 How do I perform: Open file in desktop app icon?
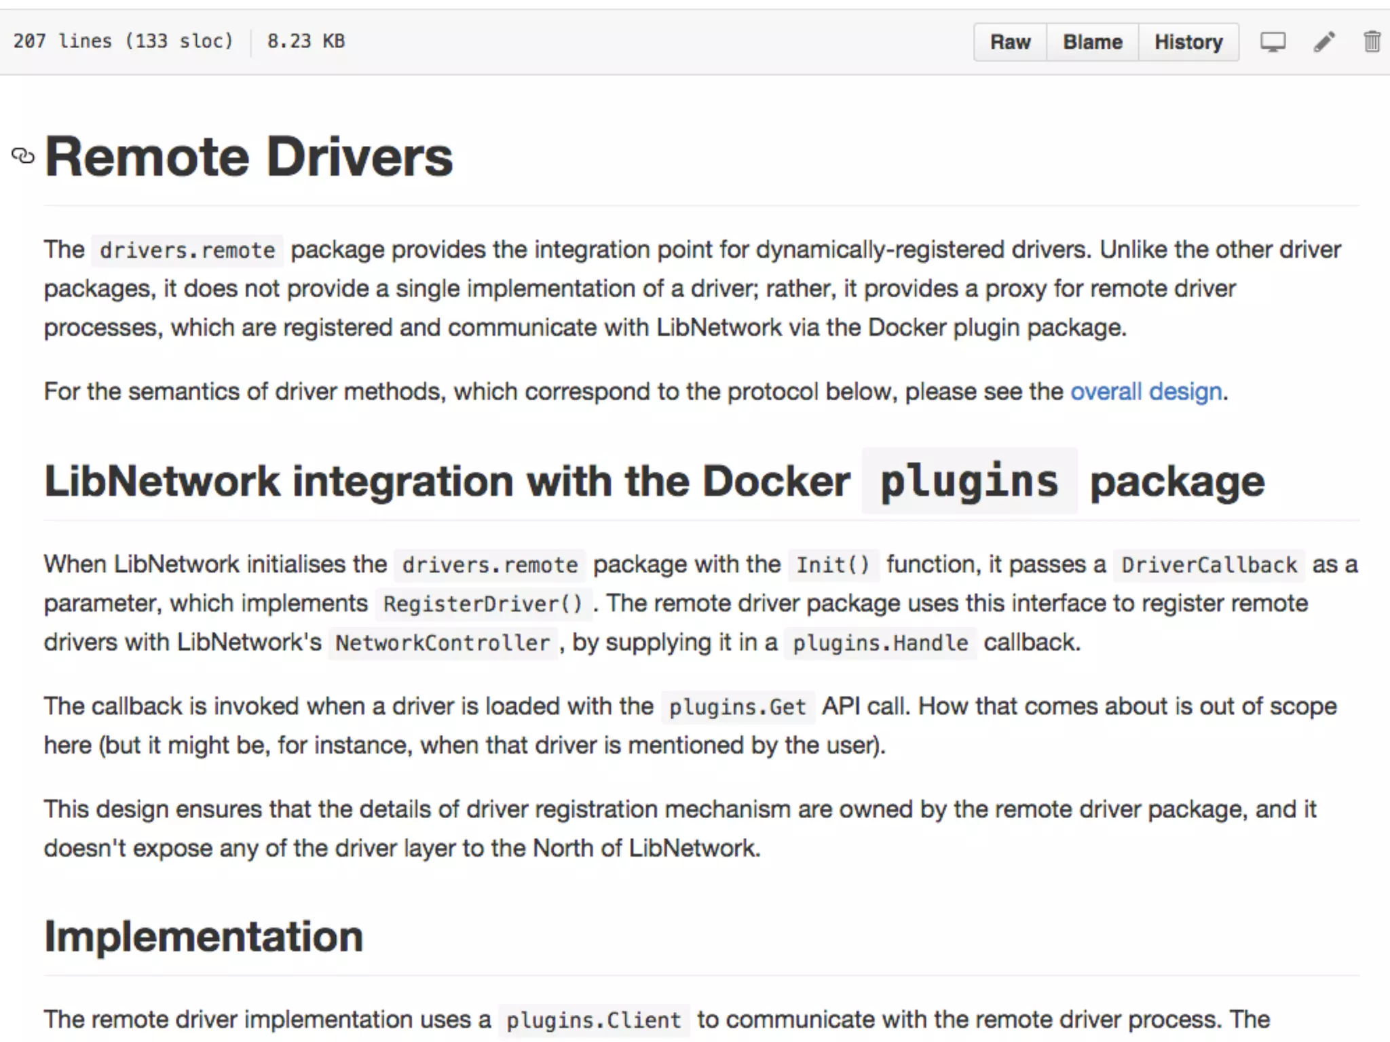[1273, 42]
